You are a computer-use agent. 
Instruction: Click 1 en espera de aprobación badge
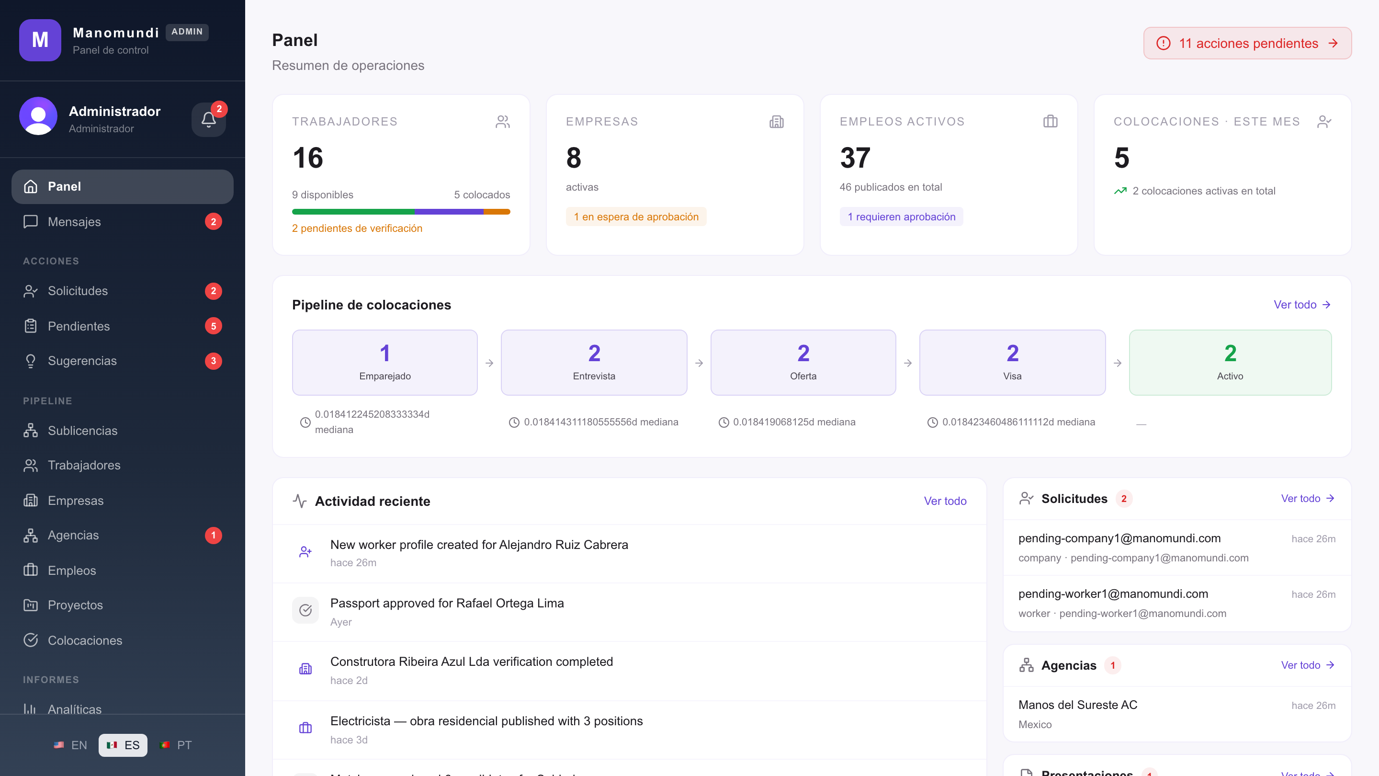(636, 217)
